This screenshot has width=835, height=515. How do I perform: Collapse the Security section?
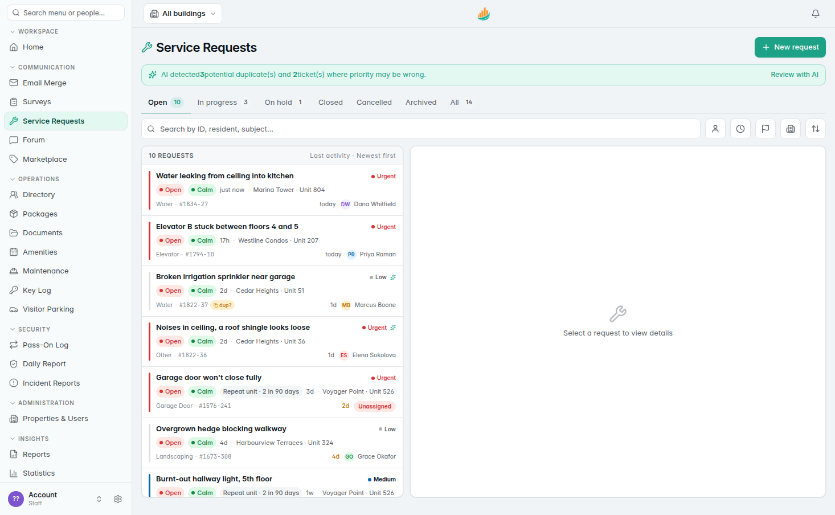click(x=30, y=329)
